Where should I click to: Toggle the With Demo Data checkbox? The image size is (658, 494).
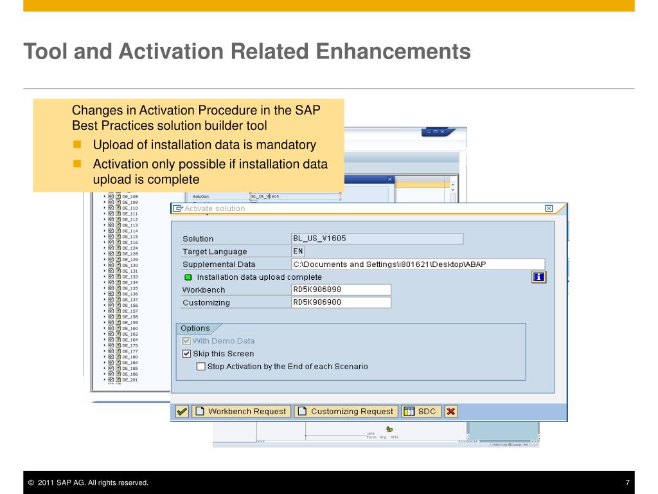click(x=186, y=341)
